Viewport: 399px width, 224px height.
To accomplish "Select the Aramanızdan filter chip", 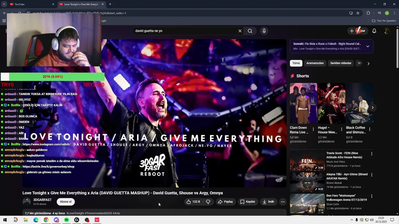I will [x=315, y=63].
